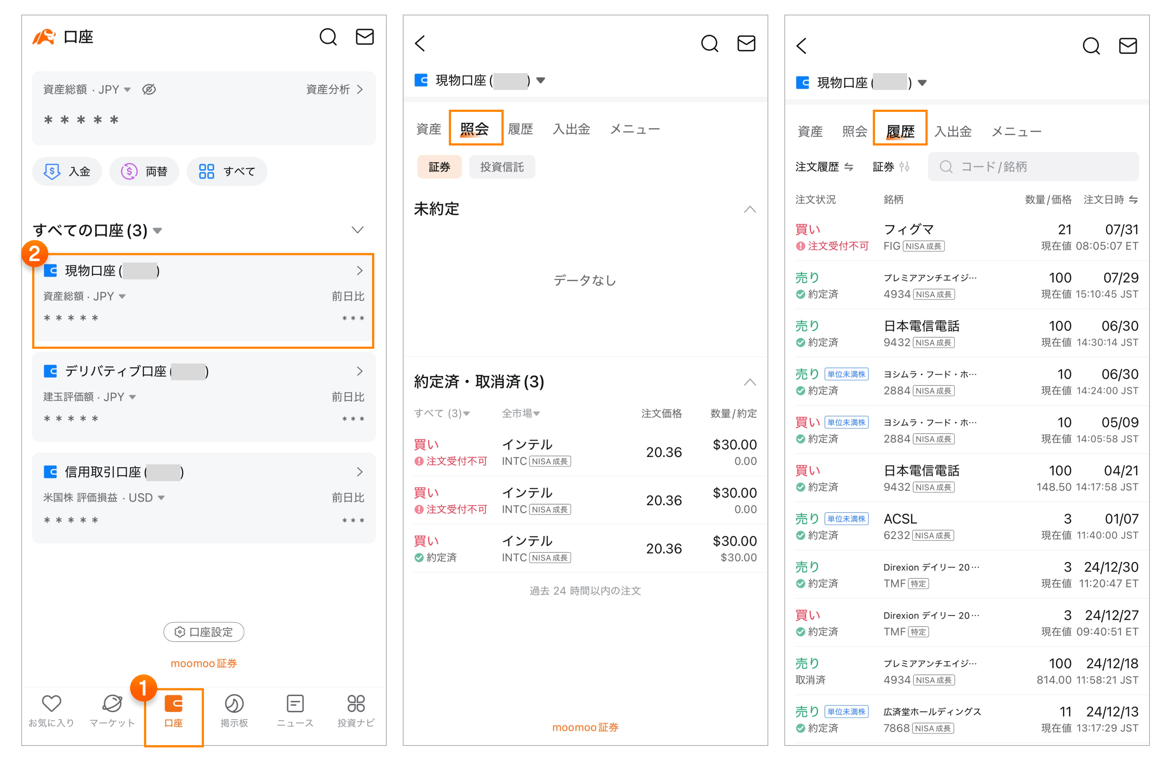Switch to the 入出金 tab

[571, 129]
